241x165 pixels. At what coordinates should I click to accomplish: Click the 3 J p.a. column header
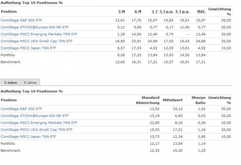[166, 12]
